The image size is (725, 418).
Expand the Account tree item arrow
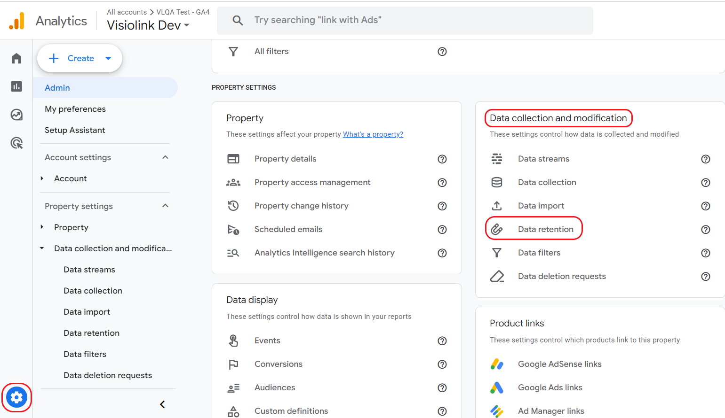tap(42, 178)
